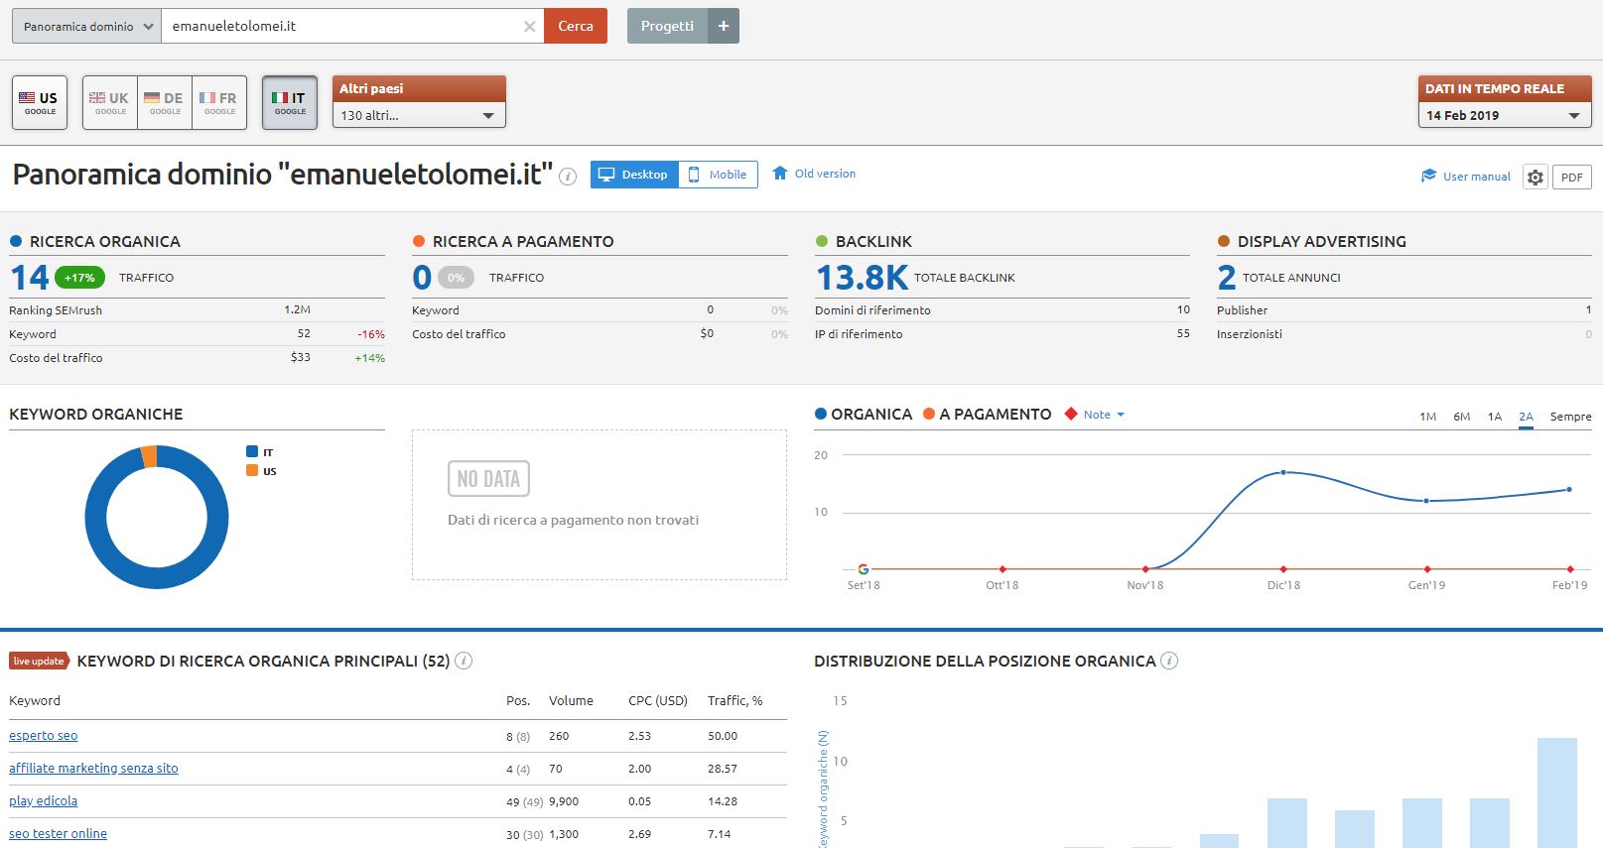Screen dimensions: 1603x848
Task: Click the +17% traffic badge
Action: (x=79, y=278)
